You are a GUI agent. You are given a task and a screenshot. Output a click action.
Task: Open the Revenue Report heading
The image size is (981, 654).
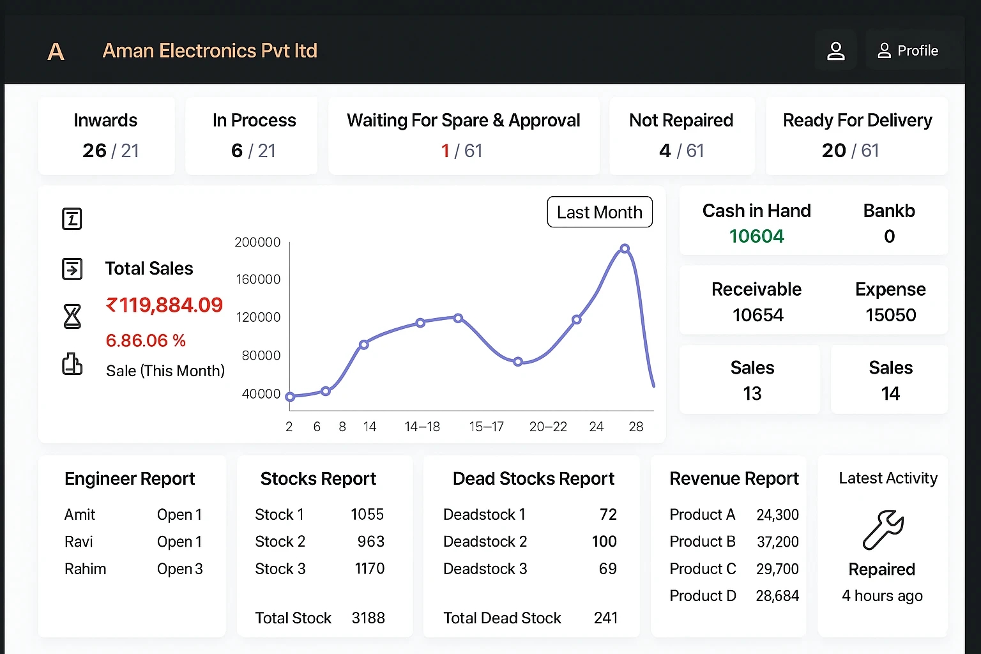pyautogui.click(x=734, y=479)
